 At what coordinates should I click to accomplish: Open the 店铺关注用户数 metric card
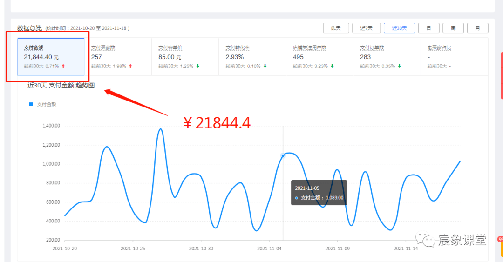319,57
